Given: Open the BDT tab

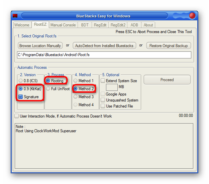Looking at the screenshot, I should tap(85, 25).
